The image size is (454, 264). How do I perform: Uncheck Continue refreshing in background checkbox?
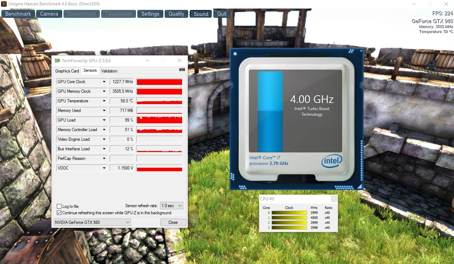point(59,213)
